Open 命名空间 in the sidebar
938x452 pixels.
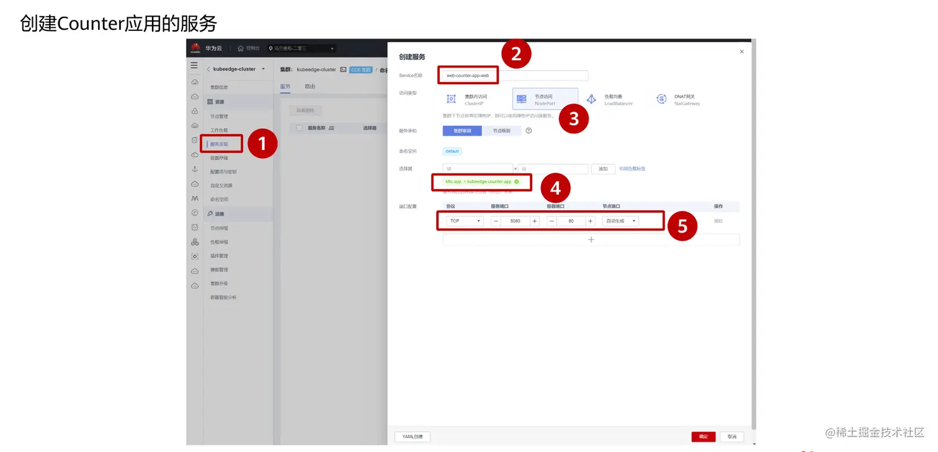click(219, 200)
